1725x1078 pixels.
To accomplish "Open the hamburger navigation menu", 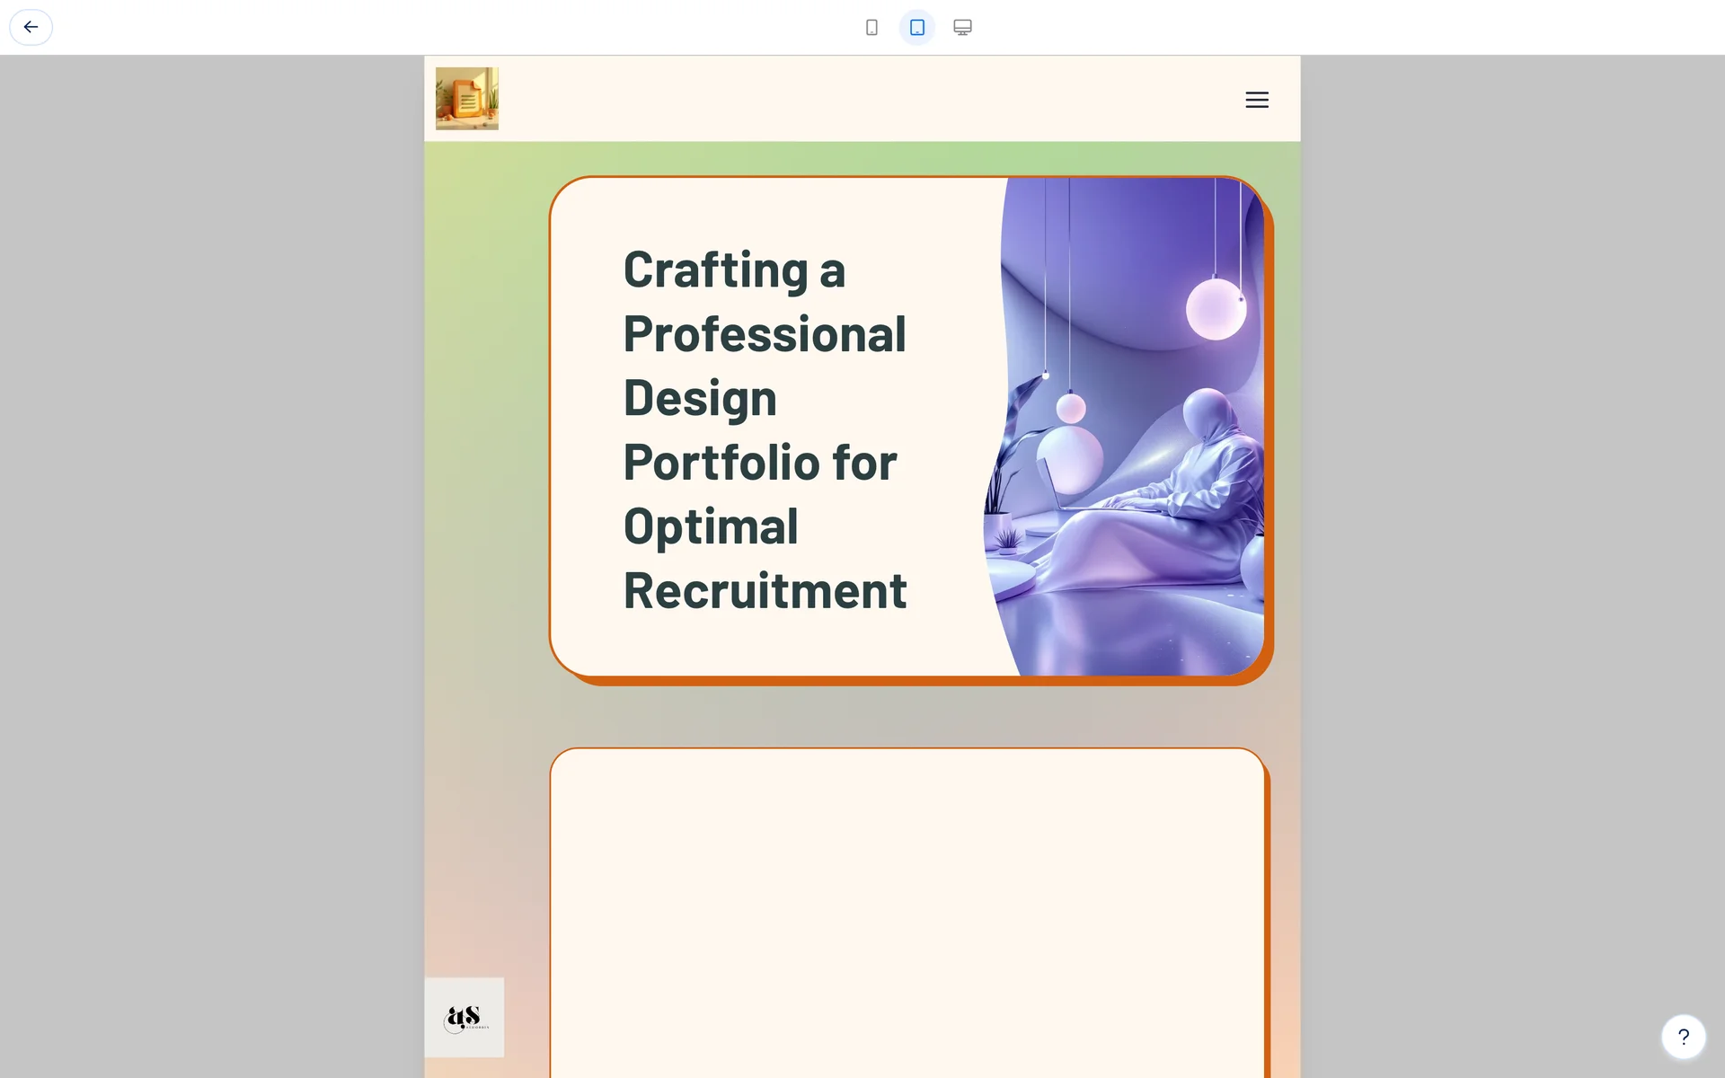I will pyautogui.click(x=1256, y=100).
